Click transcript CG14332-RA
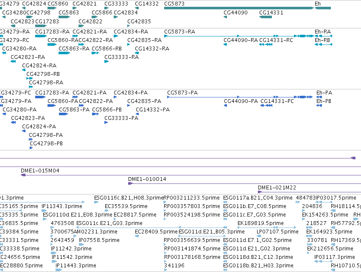Image resolution: width=361 pixels, height=272 pixels. (x=137, y=53)
